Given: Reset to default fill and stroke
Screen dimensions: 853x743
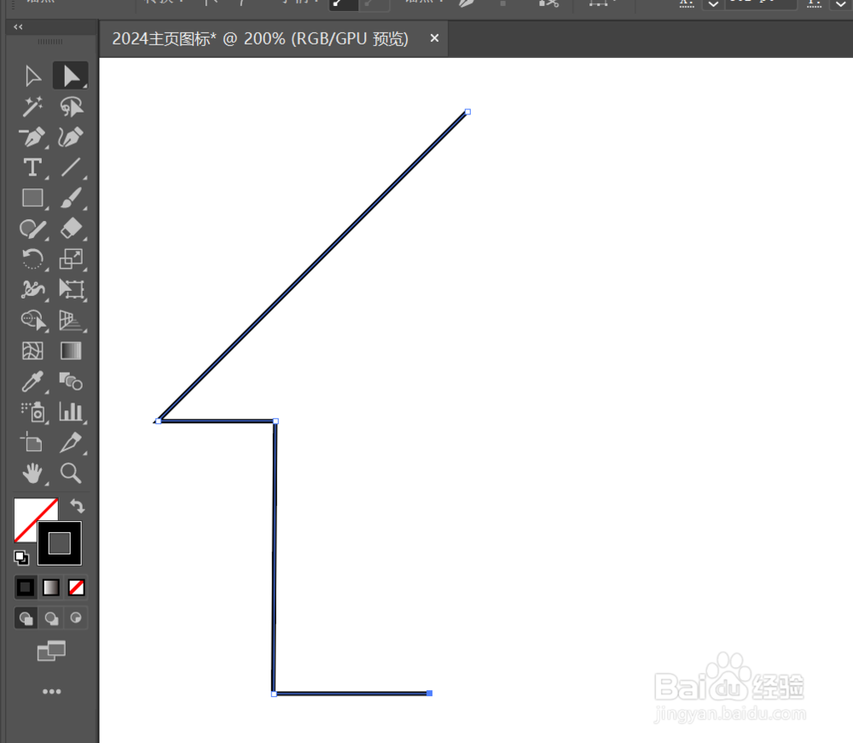Looking at the screenshot, I should [21, 558].
